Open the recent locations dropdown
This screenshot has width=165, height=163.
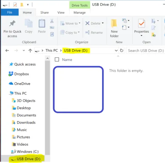[x=24, y=50]
